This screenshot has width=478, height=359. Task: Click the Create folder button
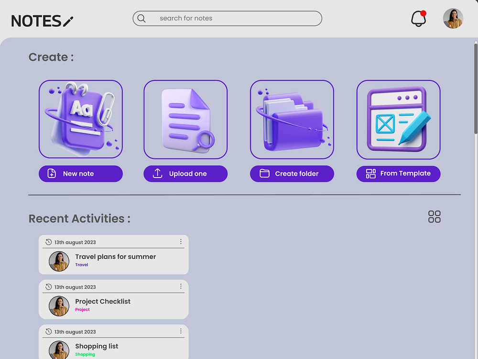click(x=292, y=174)
